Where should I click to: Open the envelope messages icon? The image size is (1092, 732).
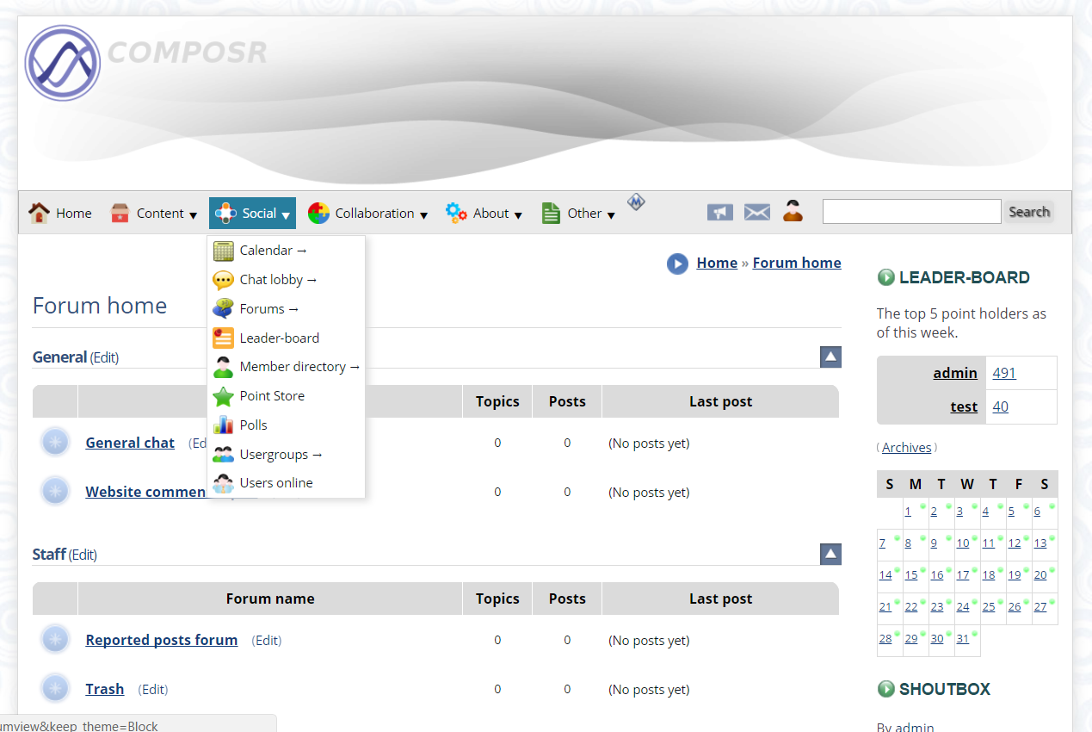click(x=756, y=213)
